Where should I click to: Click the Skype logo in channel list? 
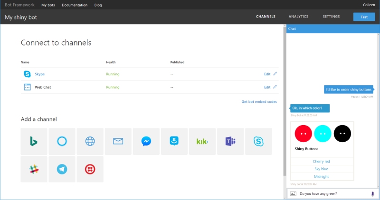(27, 74)
